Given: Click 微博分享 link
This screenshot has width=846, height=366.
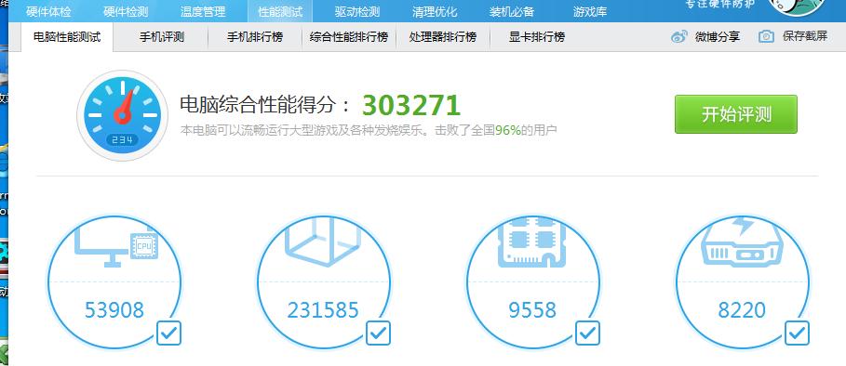Looking at the screenshot, I should [717, 36].
